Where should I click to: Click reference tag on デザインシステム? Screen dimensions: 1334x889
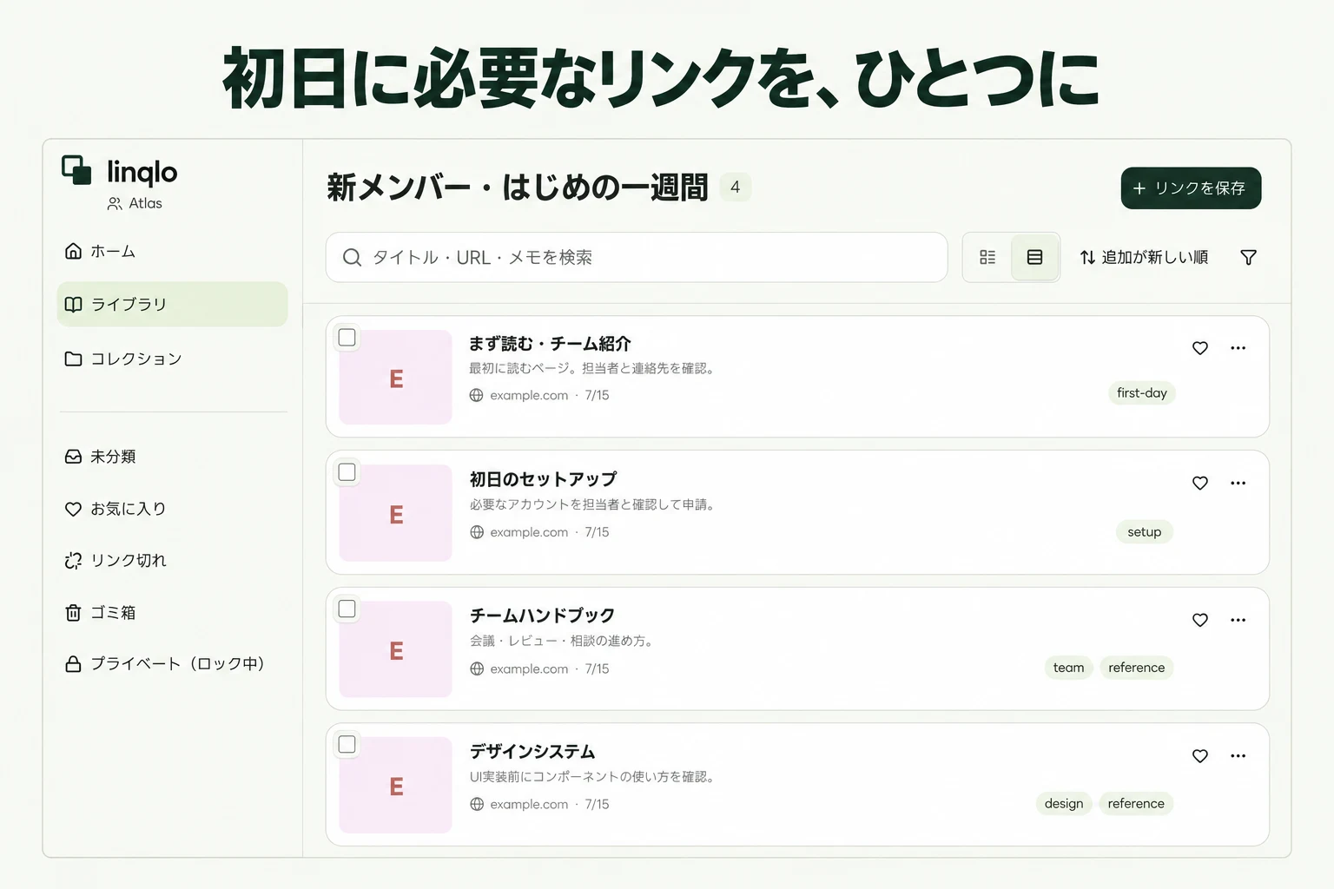(x=1136, y=804)
